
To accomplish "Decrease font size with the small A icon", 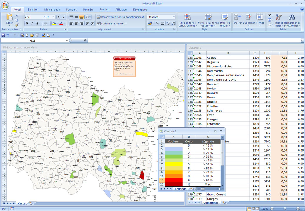I will (64, 17).
